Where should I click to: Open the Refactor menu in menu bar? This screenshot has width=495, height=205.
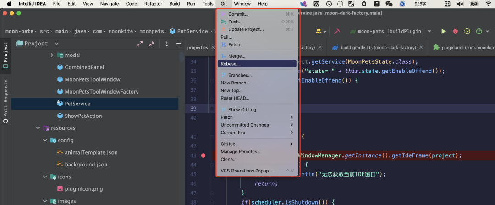153,4
